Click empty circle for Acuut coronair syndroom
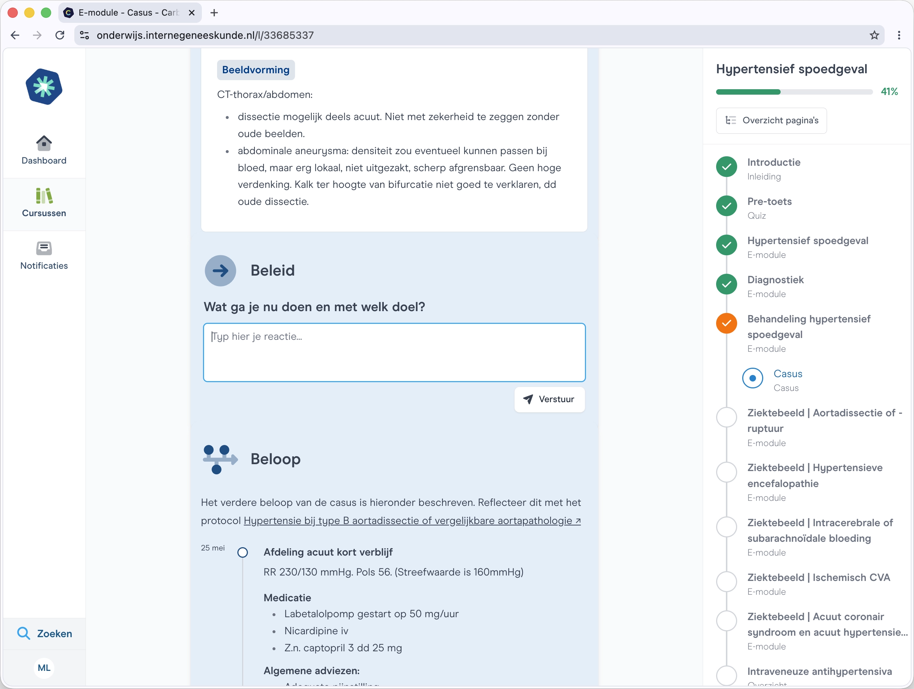This screenshot has height=689, width=914. tap(726, 621)
